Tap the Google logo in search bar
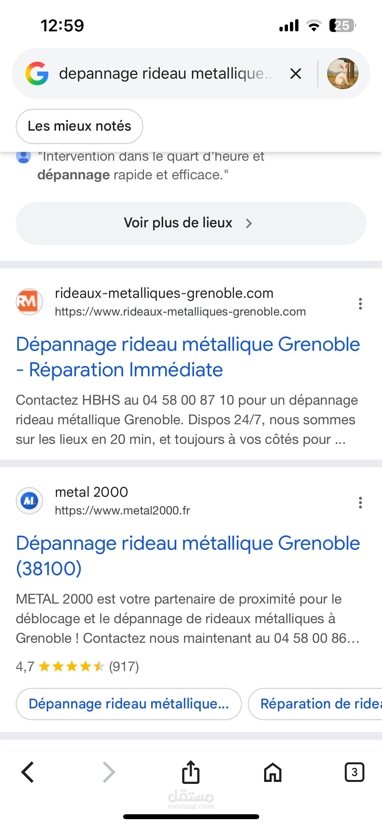This screenshot has width=382, height=827. pyautogui.click(x=37, y=73)
